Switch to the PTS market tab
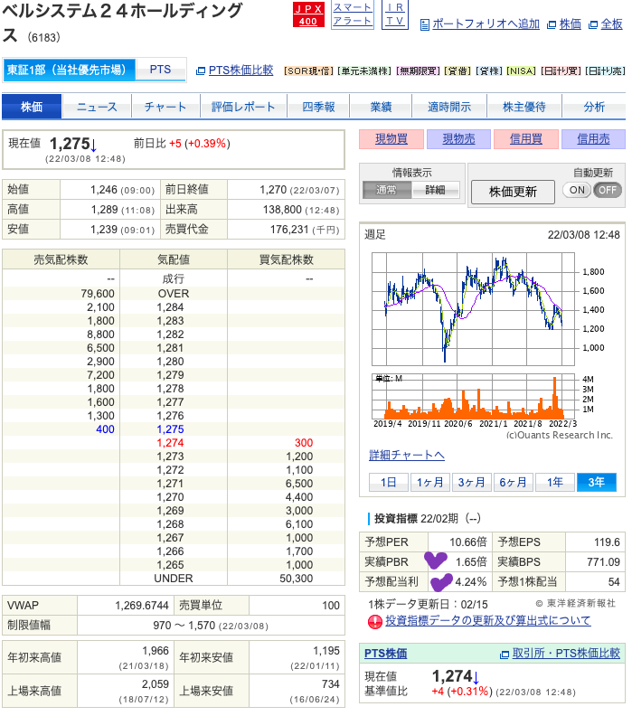 pyautogui.click(x=160, y=70)
